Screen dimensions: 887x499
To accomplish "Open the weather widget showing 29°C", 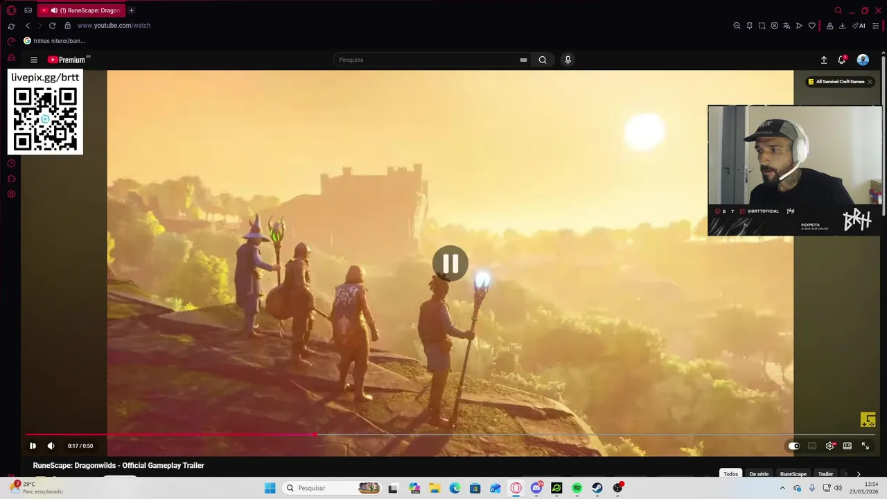I will coord(37,487).
